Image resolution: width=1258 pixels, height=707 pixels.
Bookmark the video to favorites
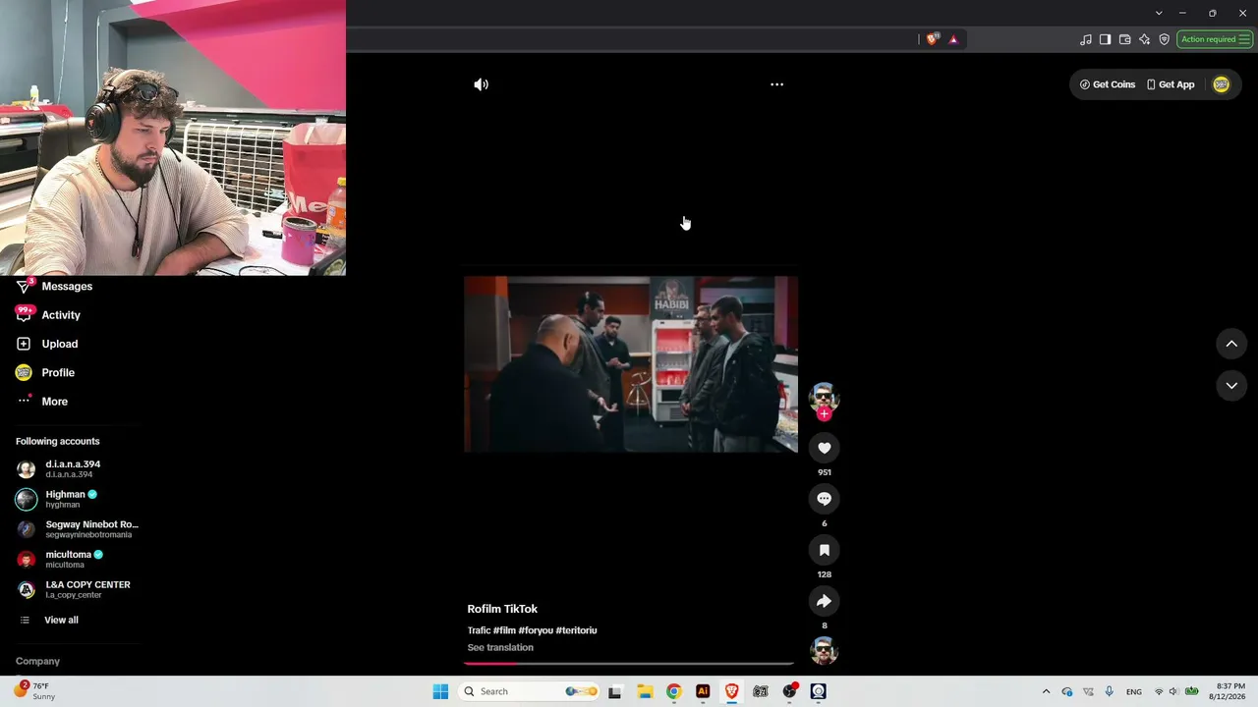pyautogui.click(x=825, y=550)
